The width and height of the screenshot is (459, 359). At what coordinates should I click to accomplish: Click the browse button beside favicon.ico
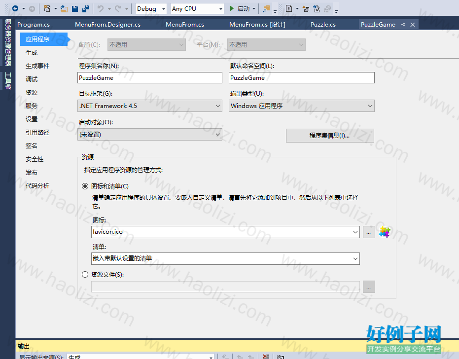tap(369, 232)
